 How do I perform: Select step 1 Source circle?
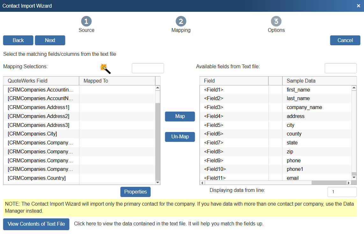click(x=86, y=21)
